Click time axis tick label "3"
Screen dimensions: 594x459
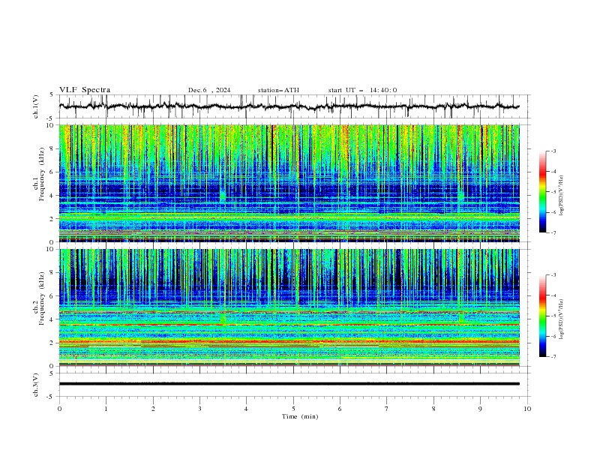(x=199, y=409)
